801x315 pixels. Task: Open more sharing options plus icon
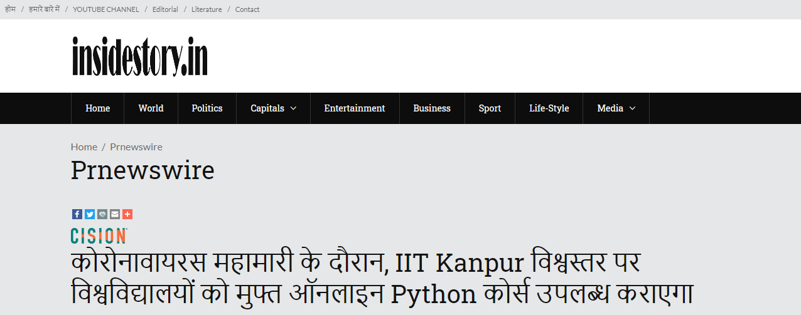pyautogui.click(x=127, y=214)
